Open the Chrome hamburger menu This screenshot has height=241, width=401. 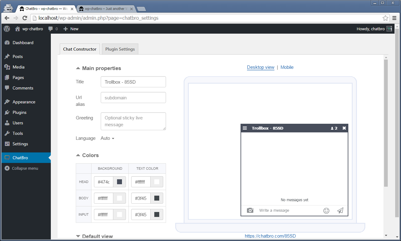pos(394,18)
